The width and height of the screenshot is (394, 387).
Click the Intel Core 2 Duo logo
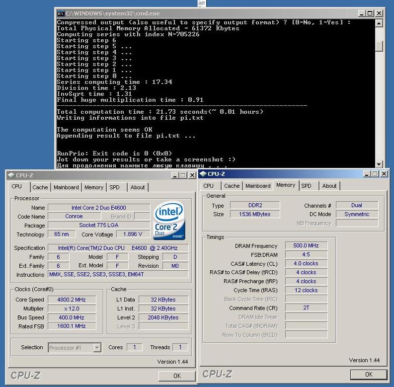click(169, 221)
